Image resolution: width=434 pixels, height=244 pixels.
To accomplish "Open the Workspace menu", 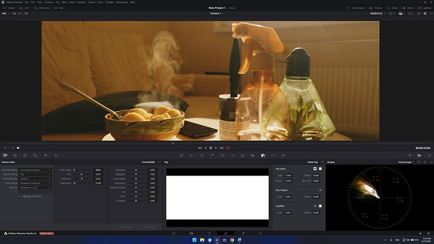I will pos(122,3).
